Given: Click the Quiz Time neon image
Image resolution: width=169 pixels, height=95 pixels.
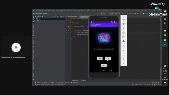Looking at the screenshot, I should 104,38.
